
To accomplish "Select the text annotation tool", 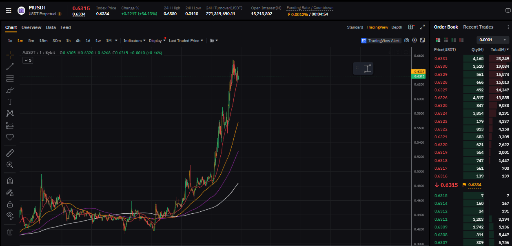I will click(x=10, y=102).
